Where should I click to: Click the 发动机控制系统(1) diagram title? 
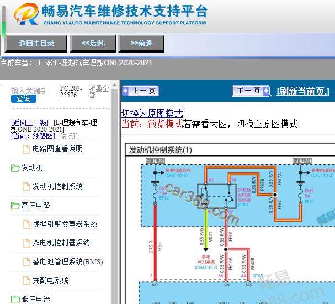tap(160, 150)
